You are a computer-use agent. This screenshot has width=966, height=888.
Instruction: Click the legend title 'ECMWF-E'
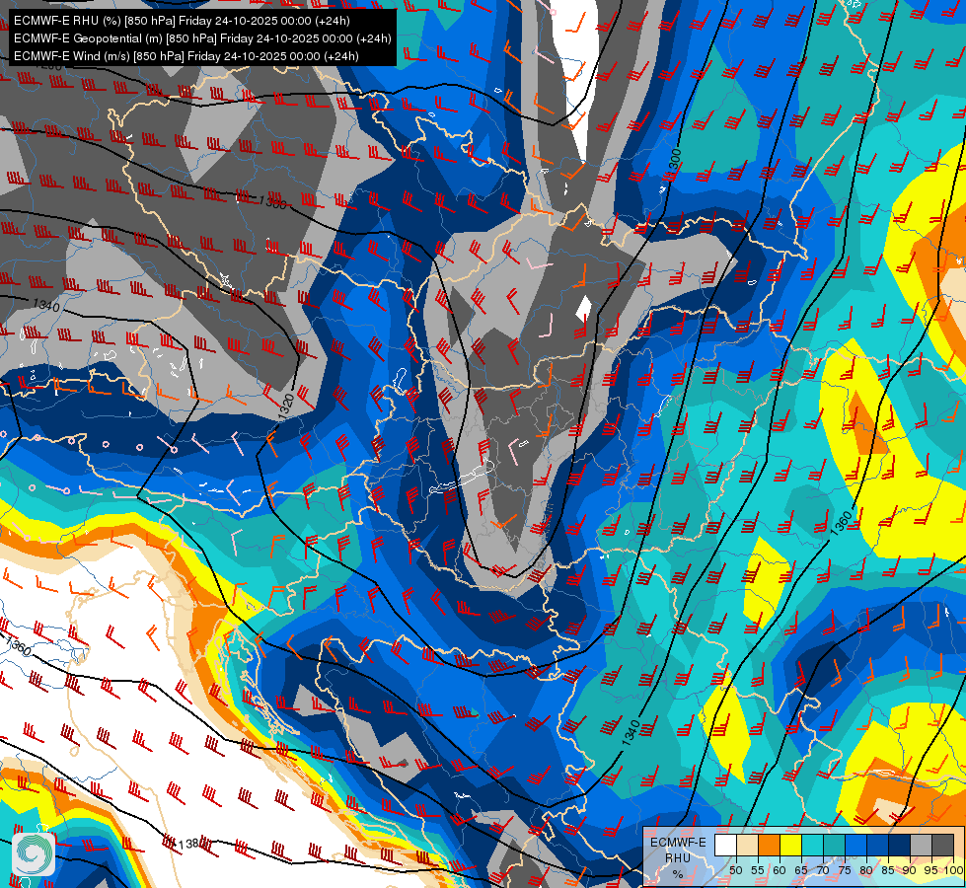(678, 843)
